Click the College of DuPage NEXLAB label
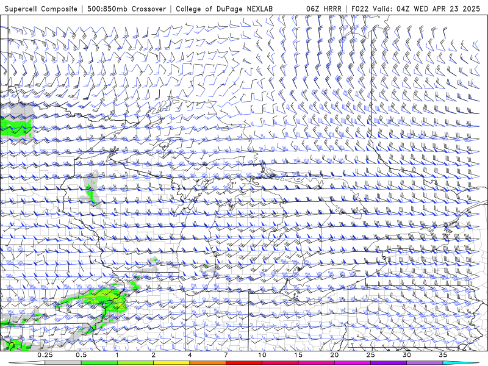This screenshot has height=366, width=488. 224,9
